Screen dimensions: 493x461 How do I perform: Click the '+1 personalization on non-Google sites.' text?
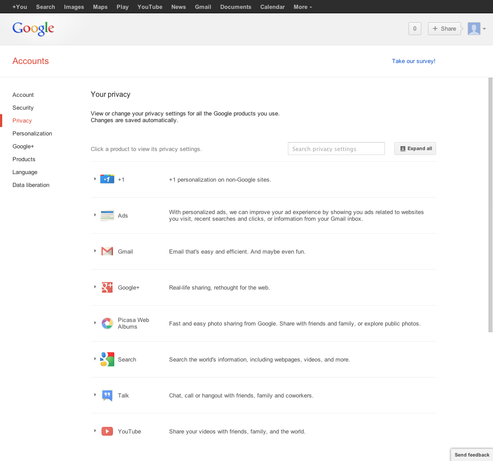[x=220, y=179]
